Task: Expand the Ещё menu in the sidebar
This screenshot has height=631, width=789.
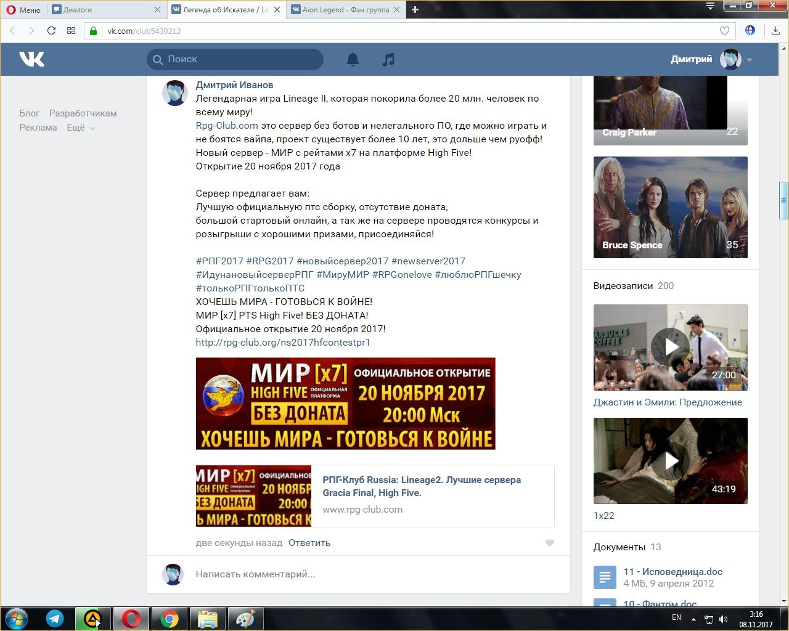Action: pos(80,128)
